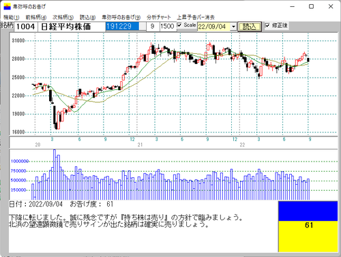Click the field showing 9
341x257 pixels.
[153, 27]
